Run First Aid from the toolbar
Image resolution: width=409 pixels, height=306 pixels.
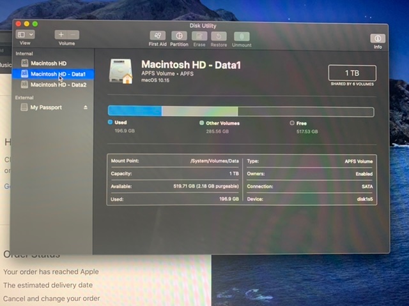158,36
